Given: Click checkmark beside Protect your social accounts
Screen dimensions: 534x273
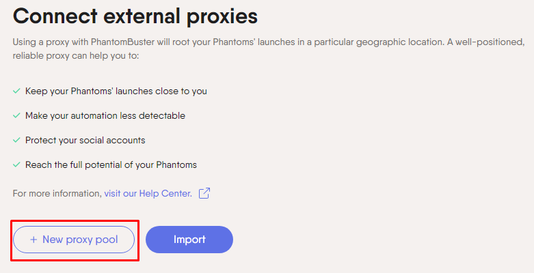Looking at the screenshot, I should [x=16, y=140].
